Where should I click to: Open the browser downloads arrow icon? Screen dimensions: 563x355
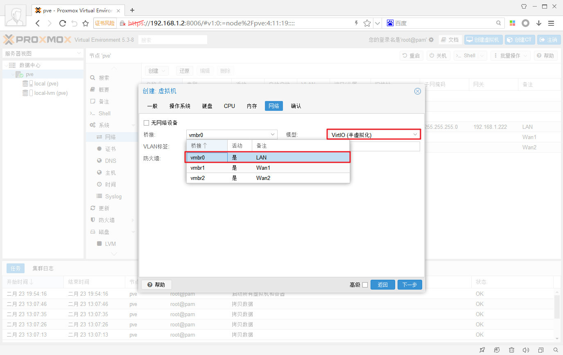click(x=539, y=23)
